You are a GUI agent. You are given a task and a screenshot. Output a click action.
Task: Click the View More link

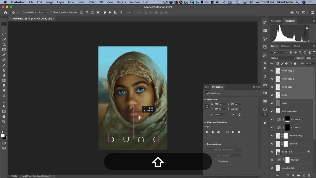click(223, 161)
